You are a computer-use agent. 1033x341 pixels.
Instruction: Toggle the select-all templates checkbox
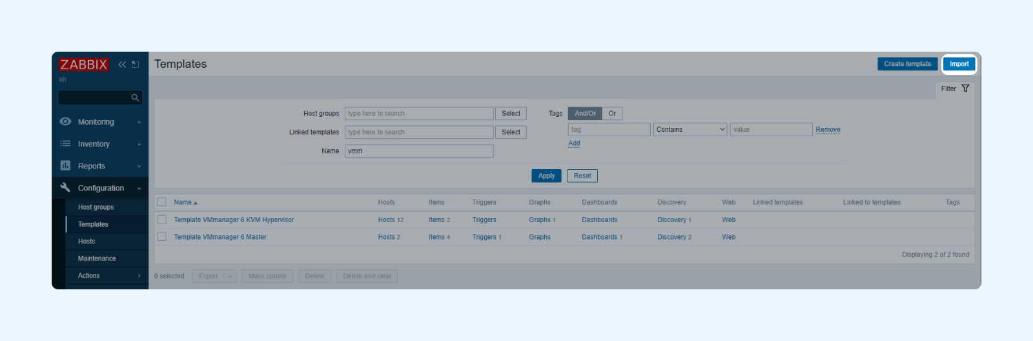coord(162,202)
